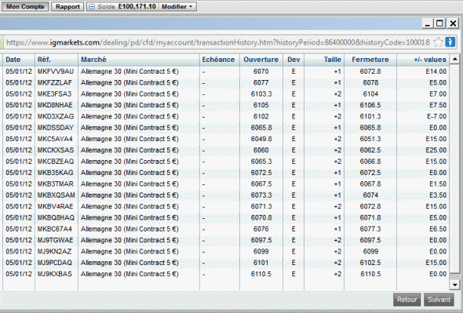This screenshot has height=313, width=463.
Task: Sort by the Dev column header
Action: [293, 60]
